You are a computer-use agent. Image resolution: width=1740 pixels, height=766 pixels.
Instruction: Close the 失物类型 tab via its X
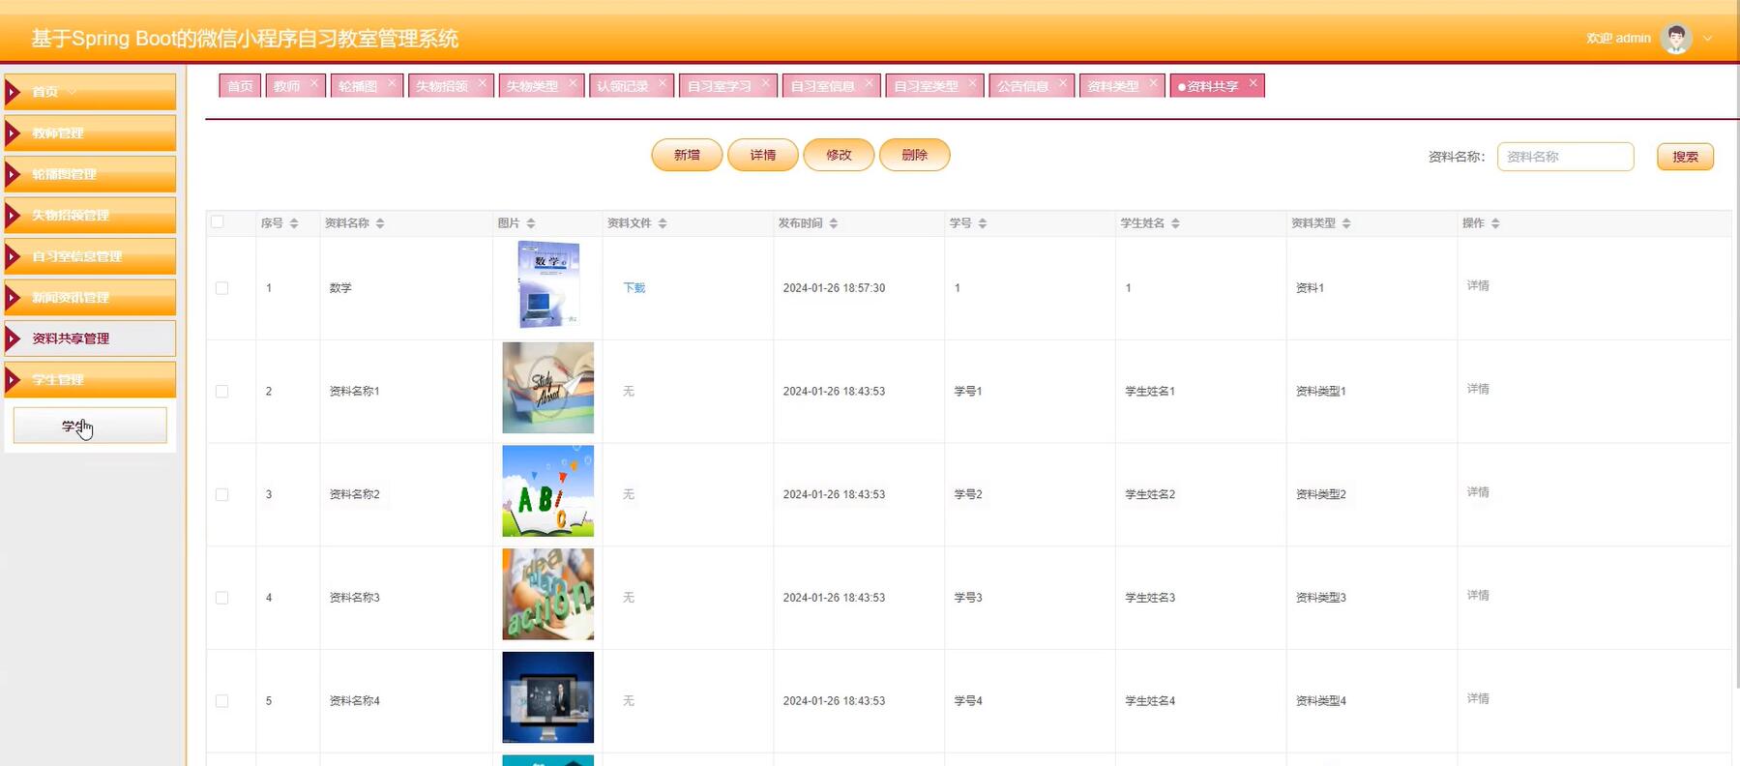point(573,83)
